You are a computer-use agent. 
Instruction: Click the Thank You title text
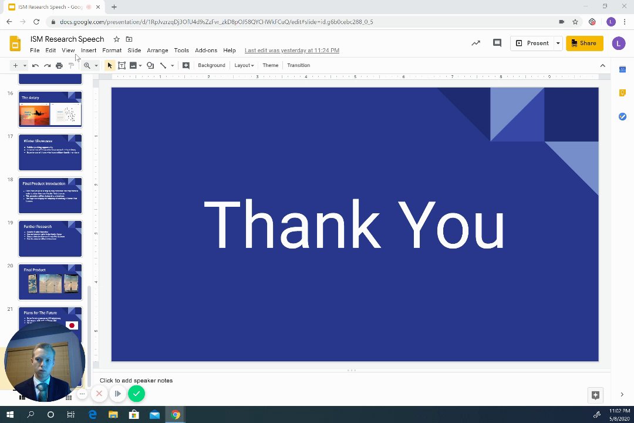point(355,224)
